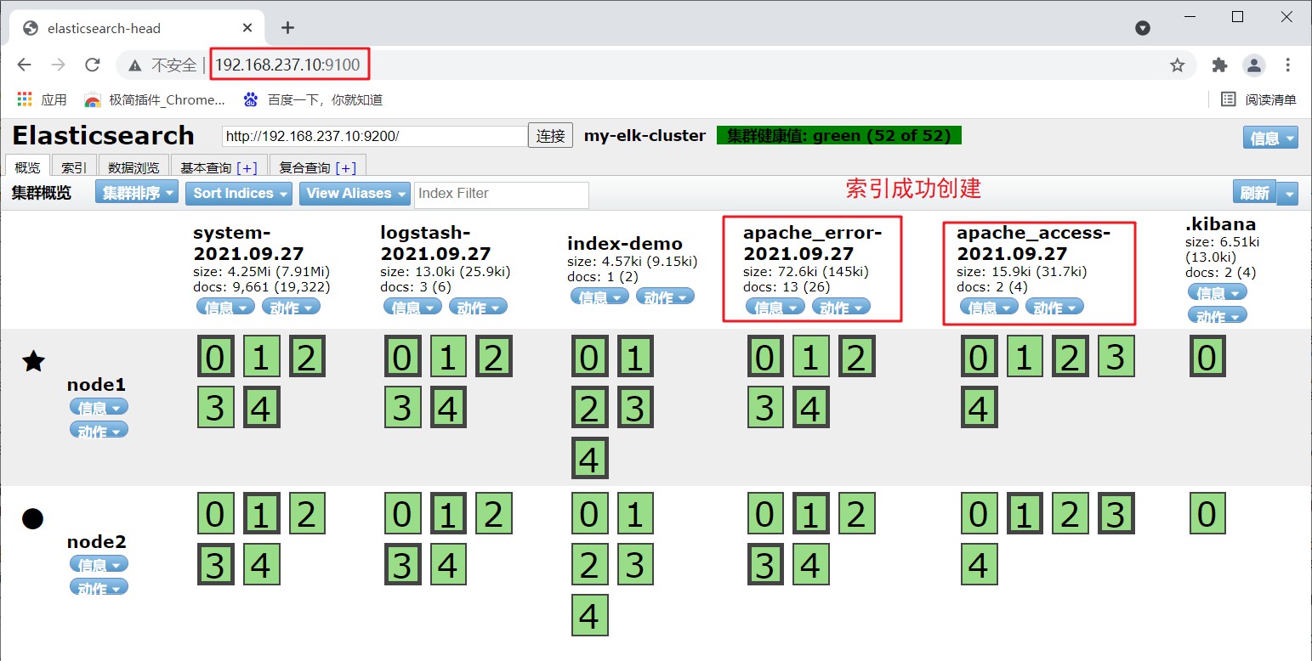Open 动作 menu for apache_access index

[x=1054, y=307]
